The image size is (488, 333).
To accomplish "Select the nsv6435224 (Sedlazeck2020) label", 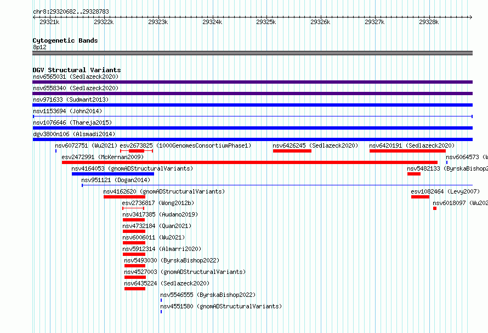I will (x=167, y=283).
